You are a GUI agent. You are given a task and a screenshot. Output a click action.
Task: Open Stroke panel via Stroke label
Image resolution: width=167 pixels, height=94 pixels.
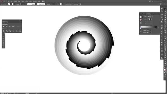click(x=18, y=4)
